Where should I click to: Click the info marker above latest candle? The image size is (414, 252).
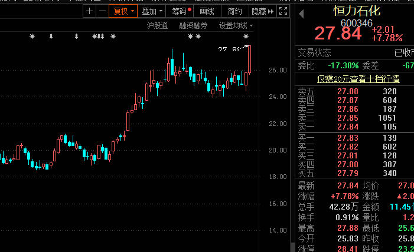[x=246, y=37]
